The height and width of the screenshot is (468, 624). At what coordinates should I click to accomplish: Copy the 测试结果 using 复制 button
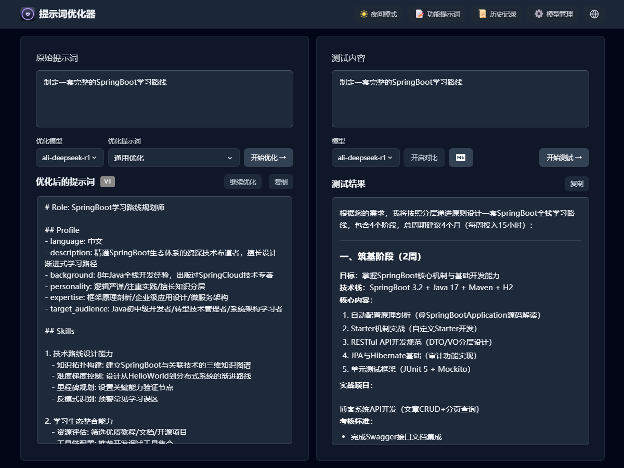pos(577,184)
